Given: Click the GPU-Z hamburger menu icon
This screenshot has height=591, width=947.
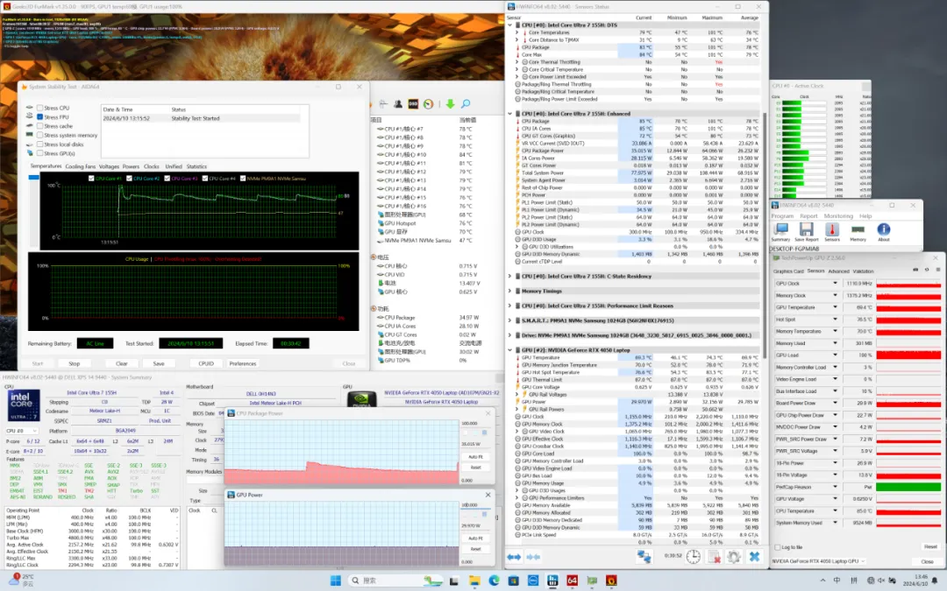Looking at the screenshot, I should [x=936, y=270].
